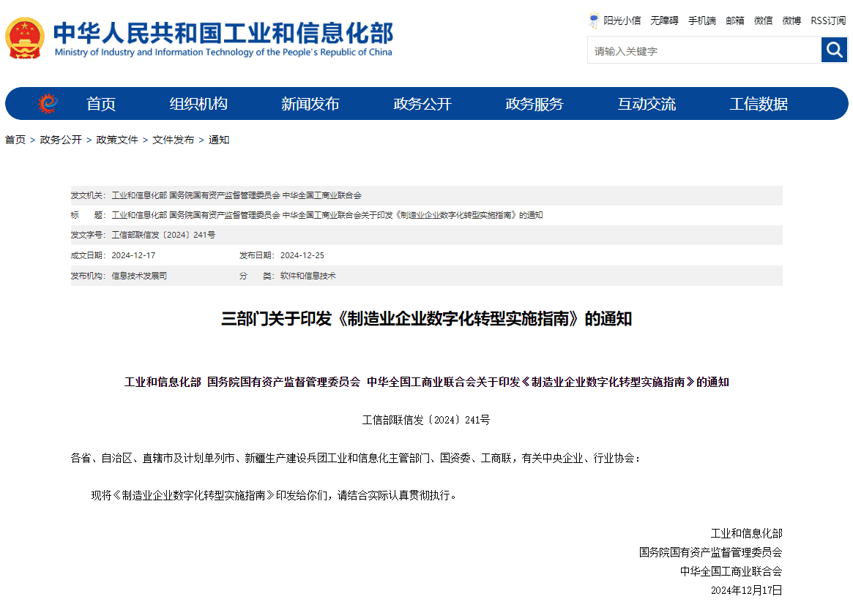
Task: Click the national emblem logo
Action: (25, 38)
